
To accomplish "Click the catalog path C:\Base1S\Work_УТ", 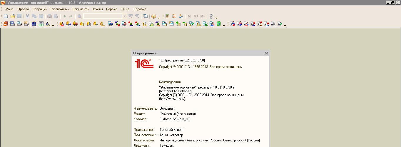I will (x=175, y=119).
